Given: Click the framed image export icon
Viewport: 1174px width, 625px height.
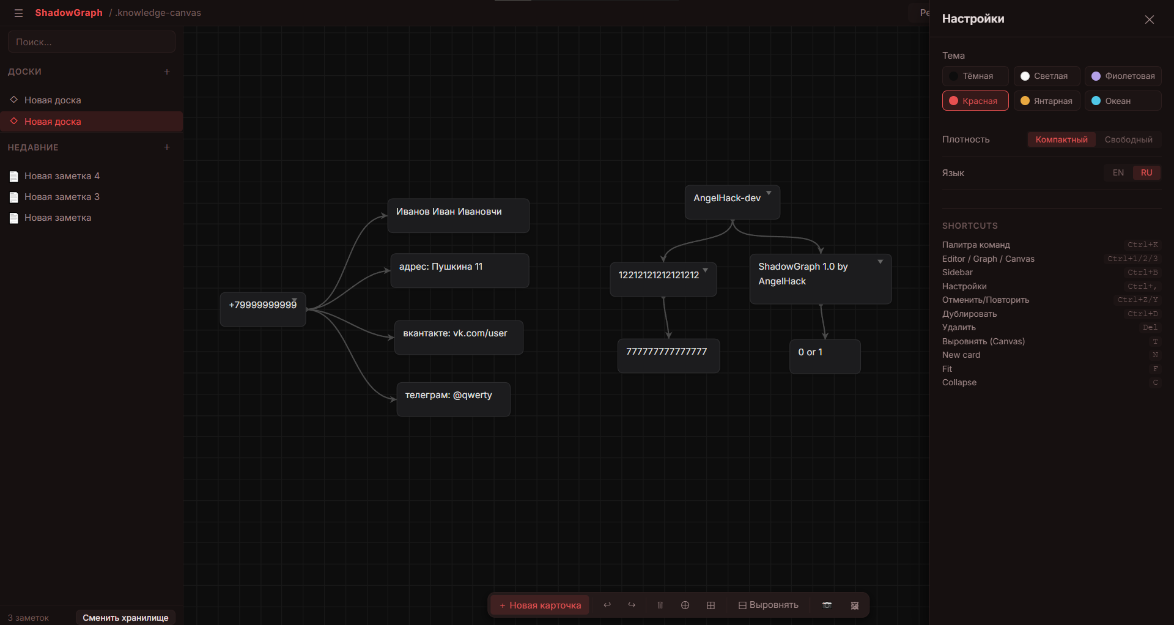Looking at the screenshot, I should tap(855, 605).
